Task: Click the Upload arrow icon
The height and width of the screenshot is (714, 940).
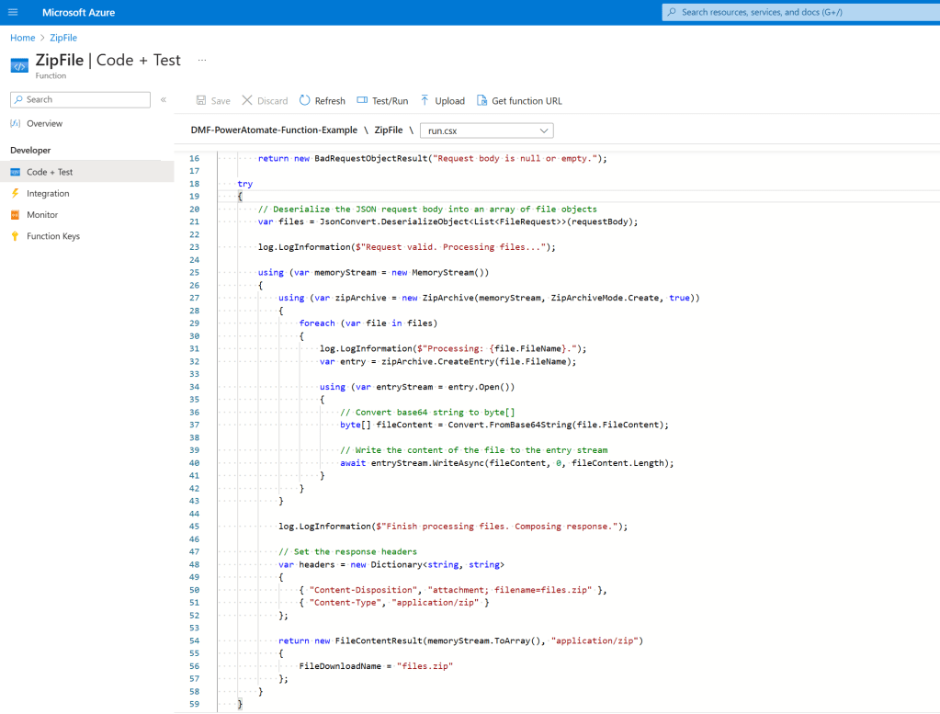Action: pyautogui.click(x=425, y=101)
